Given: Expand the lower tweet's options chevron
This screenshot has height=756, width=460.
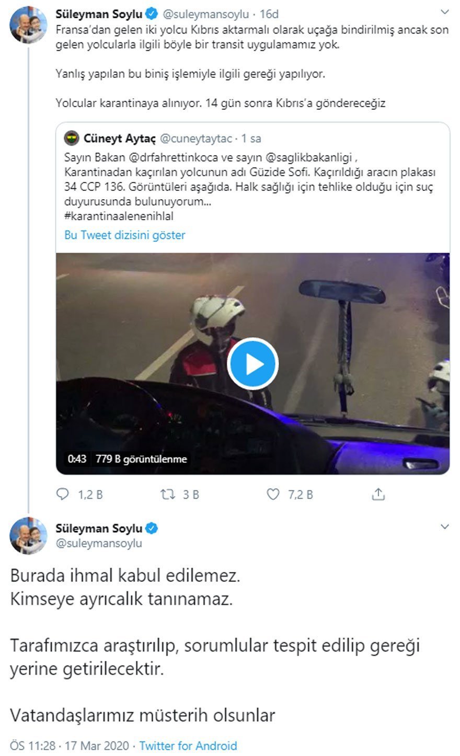Looking at the screenshot, I should tap(444, 526).
